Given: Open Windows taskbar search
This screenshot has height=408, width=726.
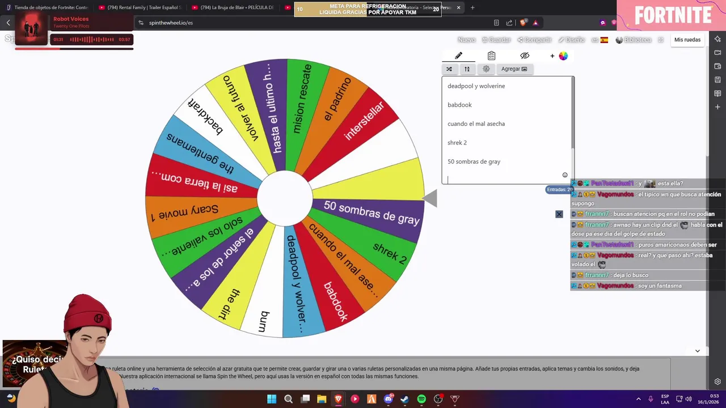Looking at the screenshot, I should tap(288, 399).
